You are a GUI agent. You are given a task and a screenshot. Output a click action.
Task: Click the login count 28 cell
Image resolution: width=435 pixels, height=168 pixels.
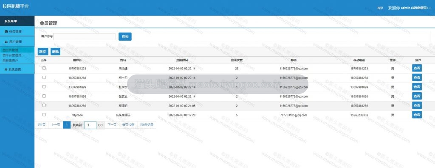tap(237, 69)
